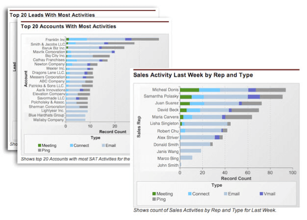307x220 pixels.
Task: Select the John Smith rep label
Action: tap(167, 165)
